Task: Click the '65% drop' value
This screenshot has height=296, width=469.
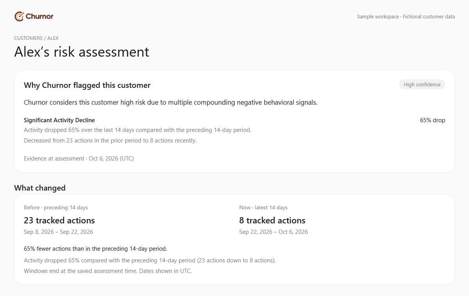Action: (x=433, y=120)
